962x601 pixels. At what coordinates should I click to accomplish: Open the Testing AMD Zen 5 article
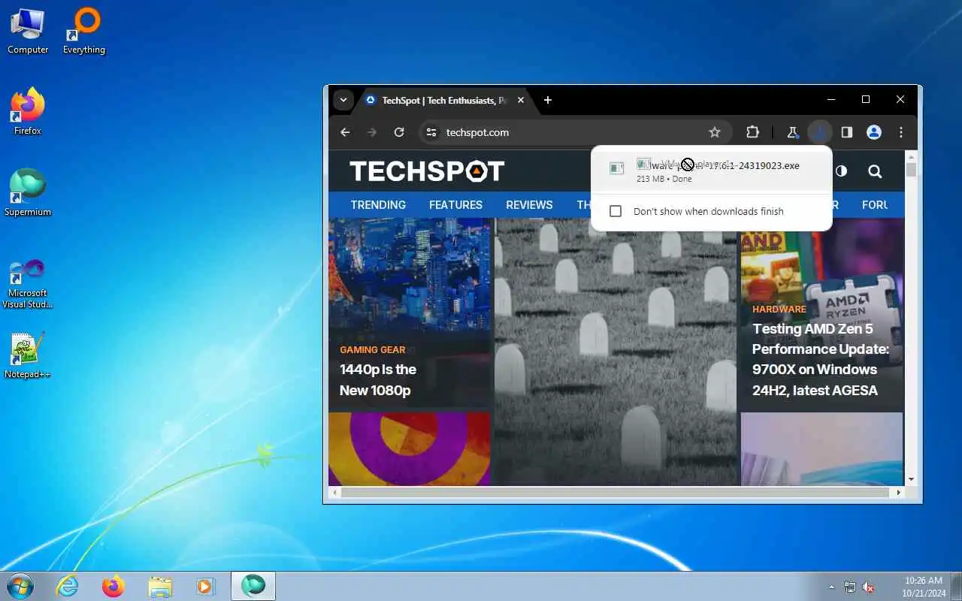point(821,359)
